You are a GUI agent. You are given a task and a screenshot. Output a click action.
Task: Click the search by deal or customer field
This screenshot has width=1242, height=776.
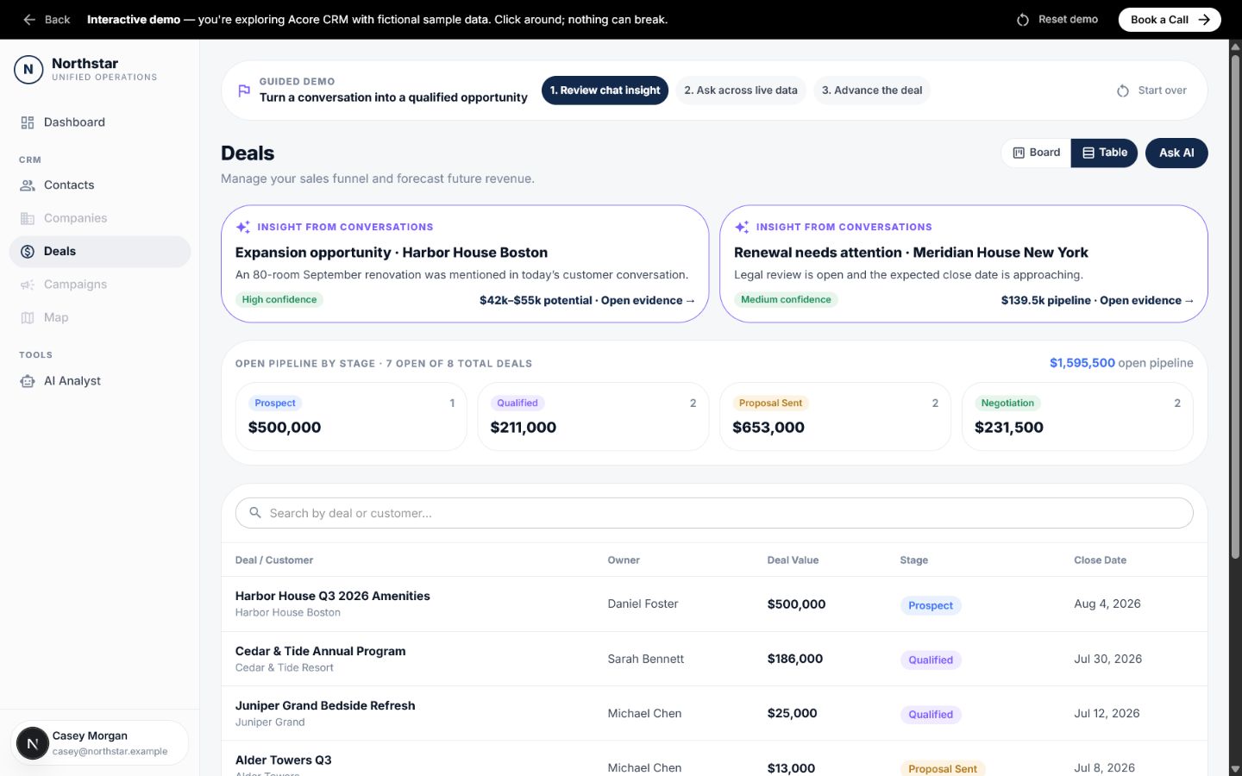click(714, 513)
